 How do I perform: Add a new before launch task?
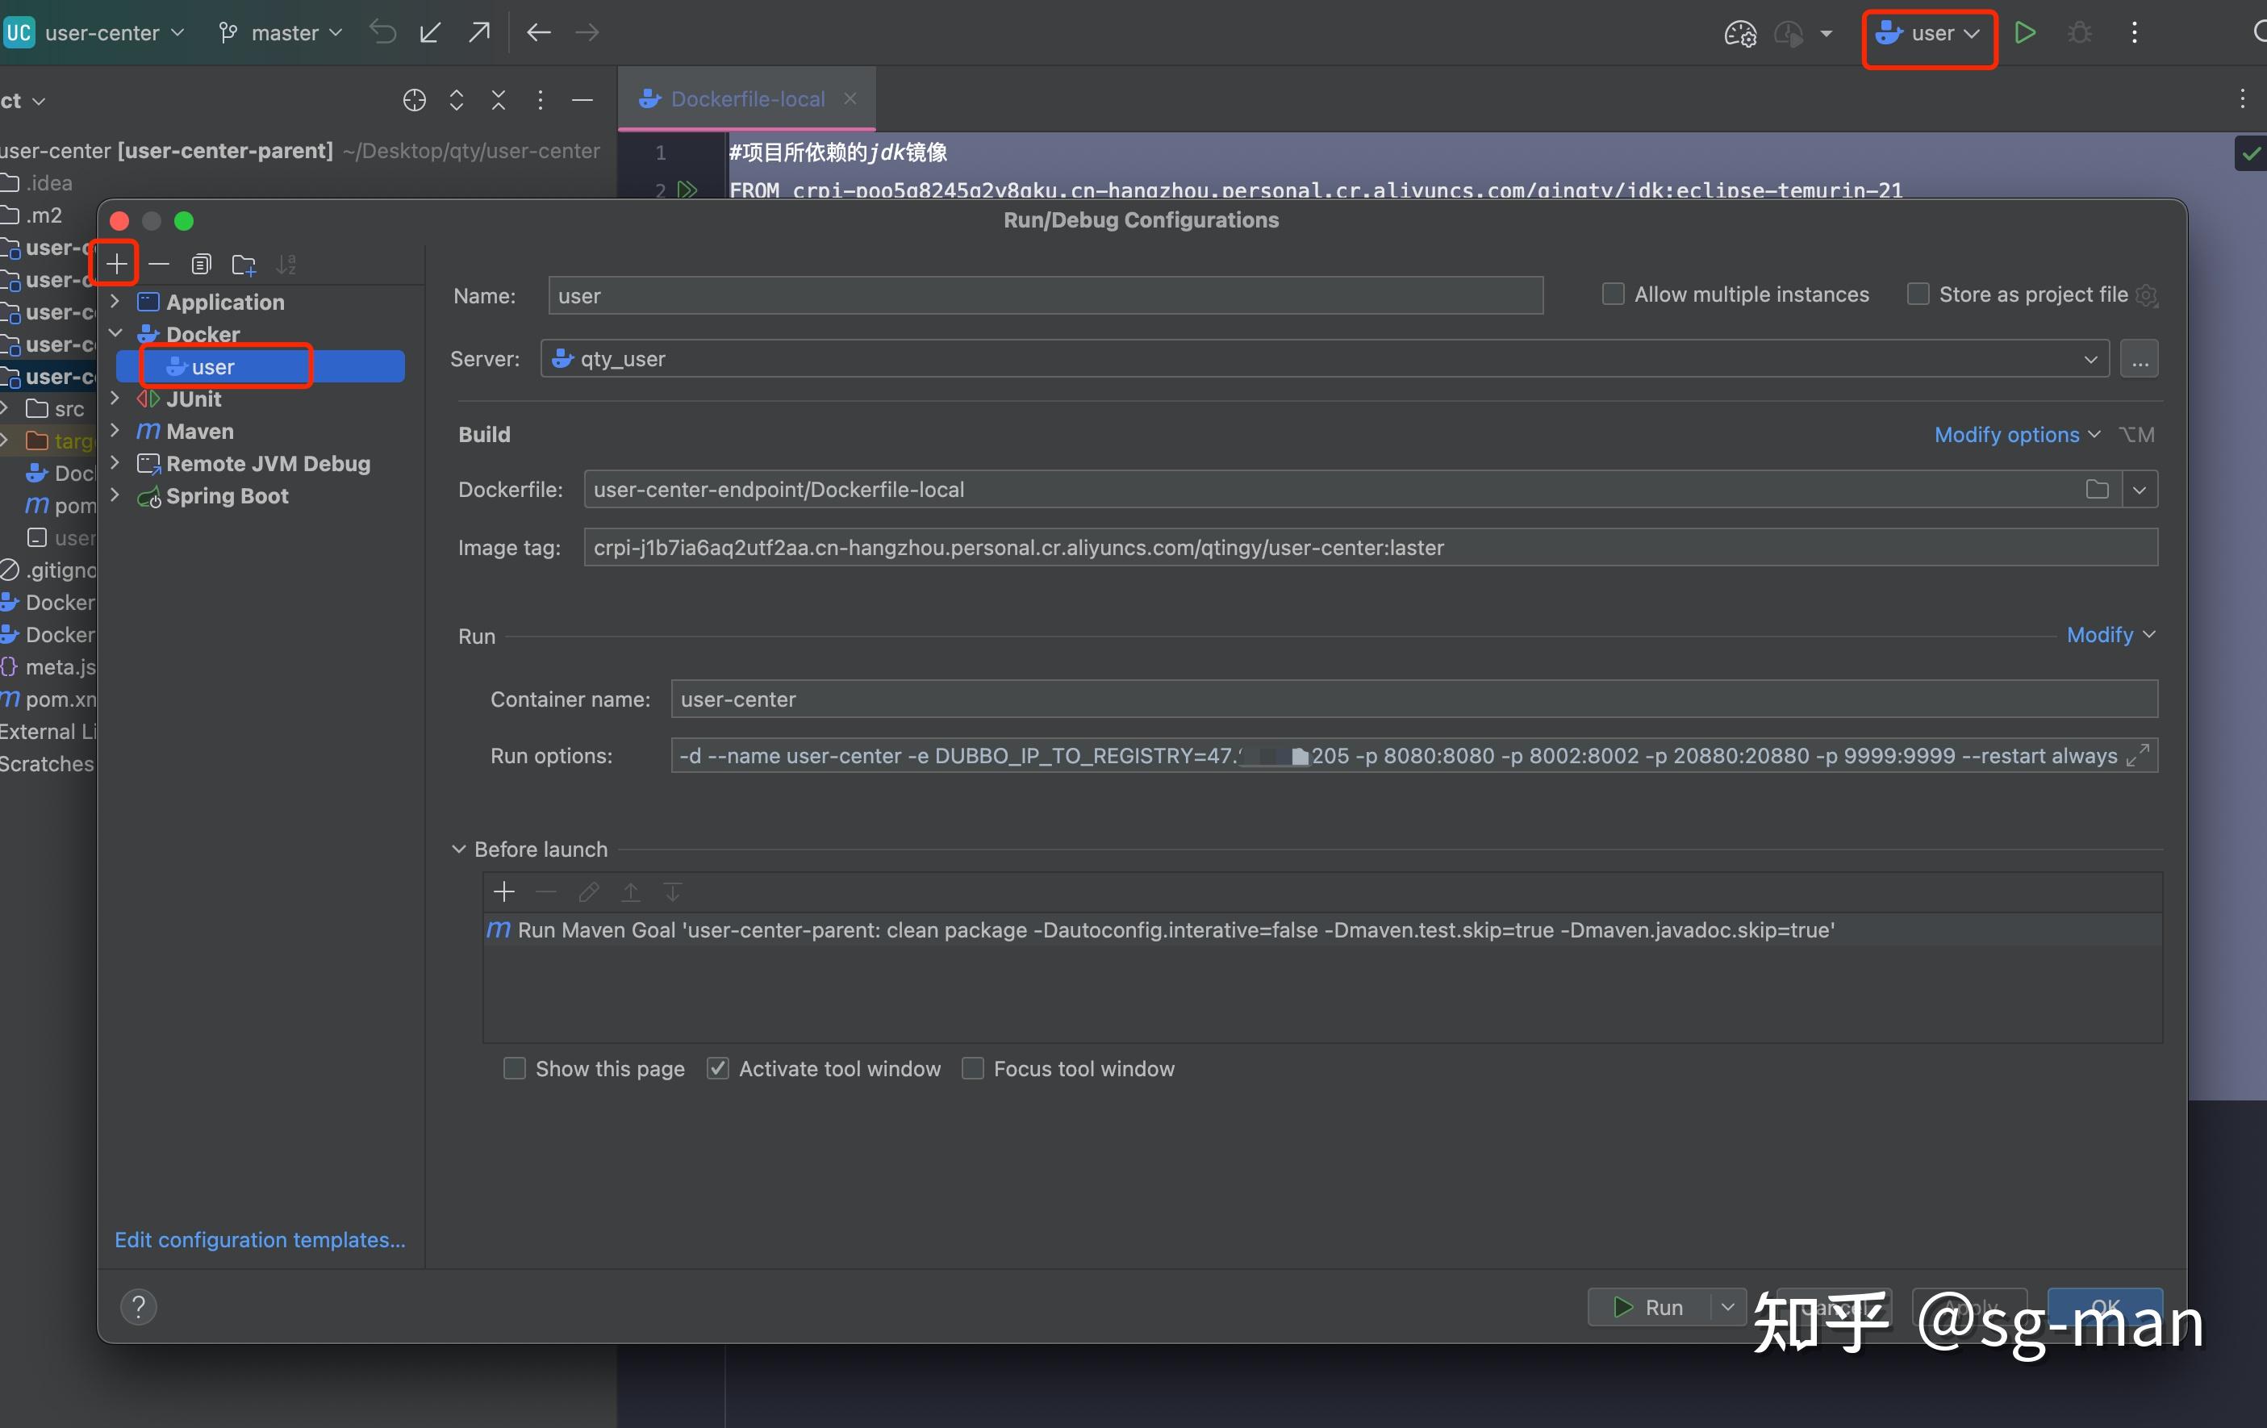pyautogui.click(x=504, y=891)
